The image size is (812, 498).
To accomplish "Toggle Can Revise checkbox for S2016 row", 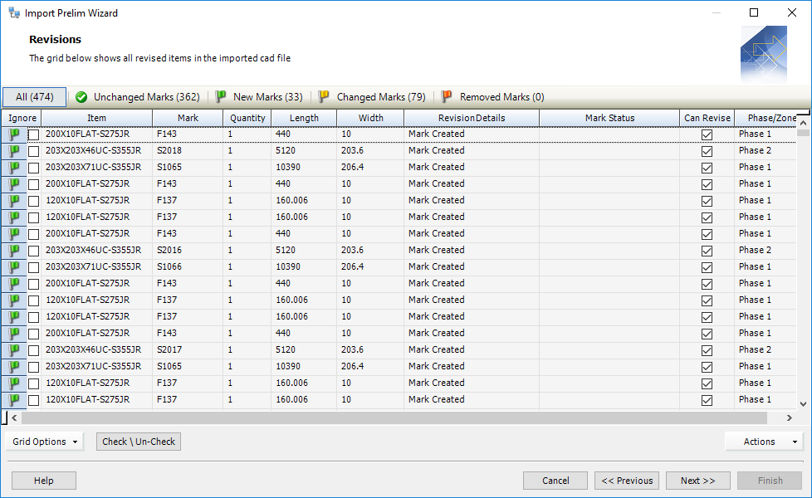I will (707, 251).
